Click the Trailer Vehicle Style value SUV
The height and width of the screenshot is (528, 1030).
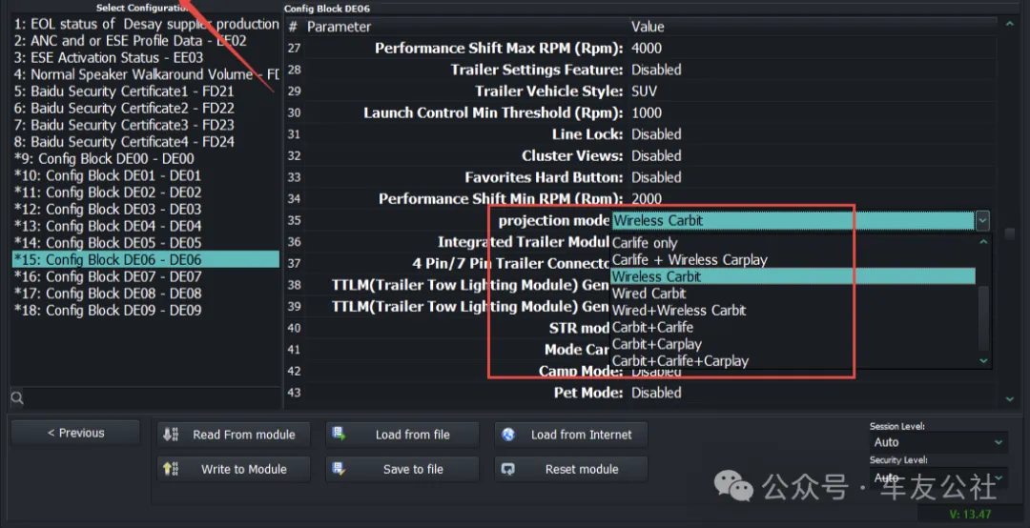[x=645, y=91]
